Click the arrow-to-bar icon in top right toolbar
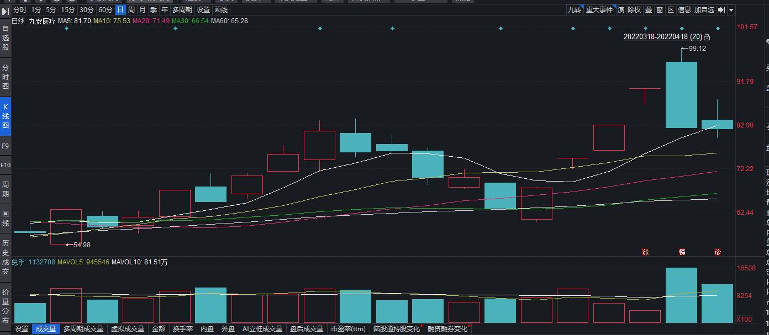 pos(721,10)
